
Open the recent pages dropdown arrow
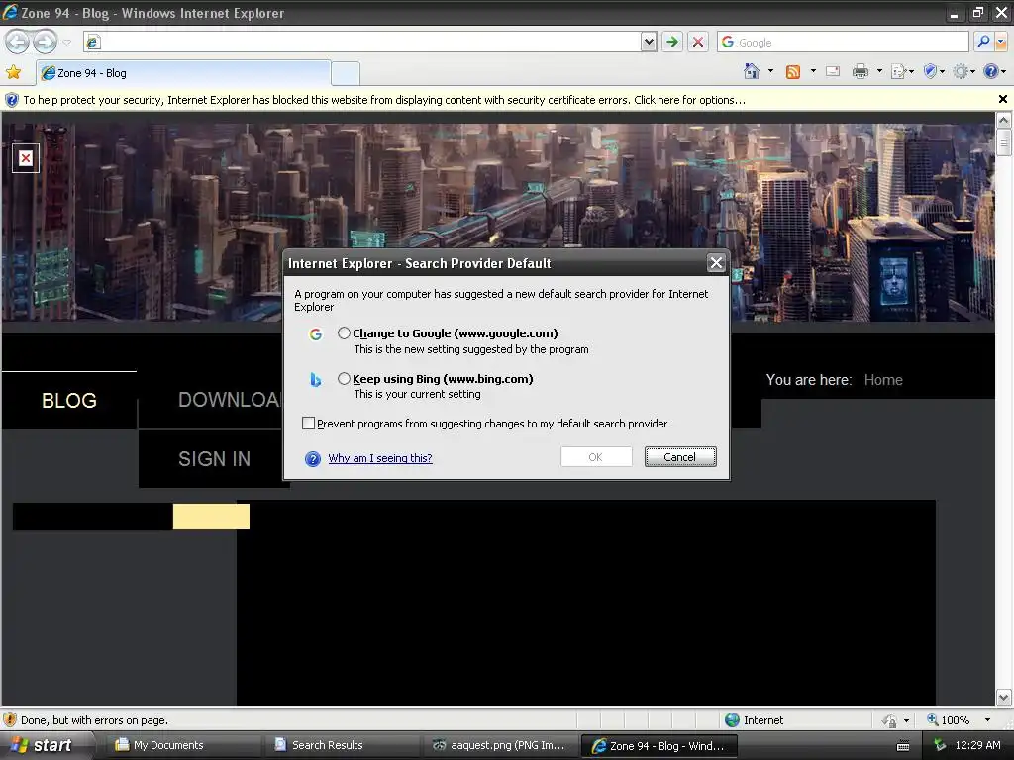66,43
